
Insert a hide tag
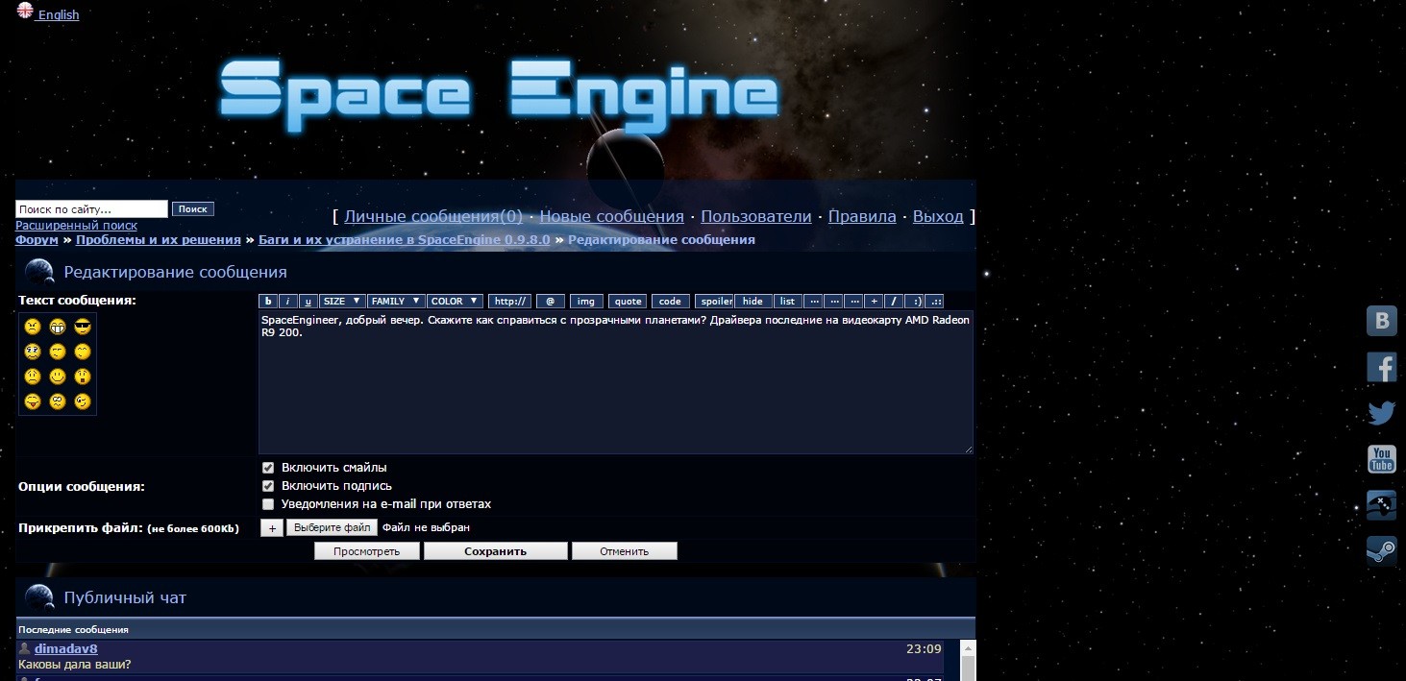[753, 302]
